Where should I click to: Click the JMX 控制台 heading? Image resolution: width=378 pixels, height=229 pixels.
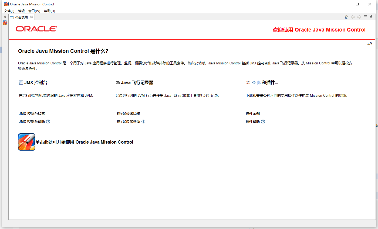click(36, 83)
